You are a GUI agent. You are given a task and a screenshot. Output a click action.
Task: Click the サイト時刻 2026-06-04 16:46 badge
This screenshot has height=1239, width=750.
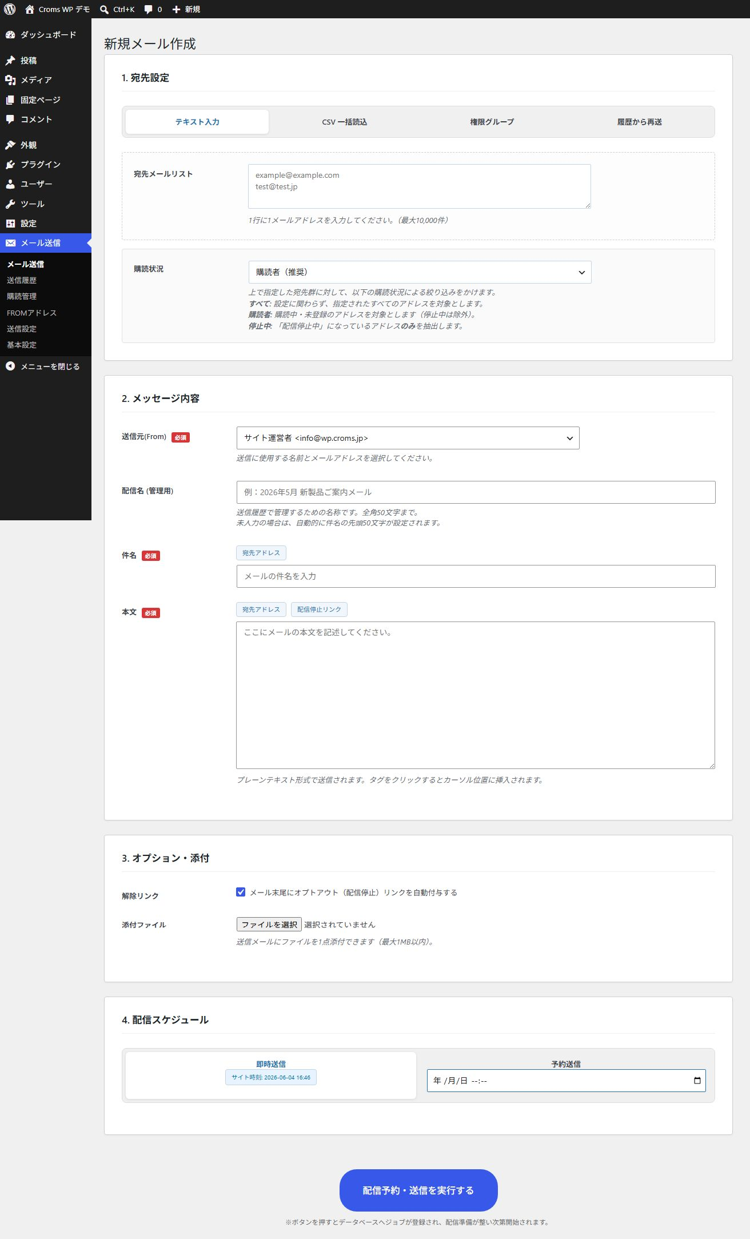(271, 1077)
